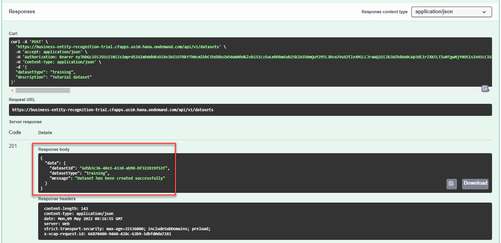Screen dimensions: 501x243
Task: Click the "datasetType": "training" line in curl
Action: [x=46, y=72]
